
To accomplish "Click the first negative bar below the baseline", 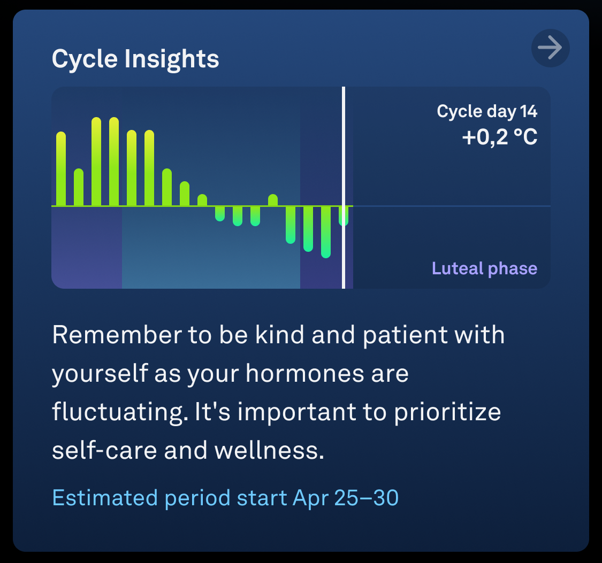I will (x=220, y=214).
